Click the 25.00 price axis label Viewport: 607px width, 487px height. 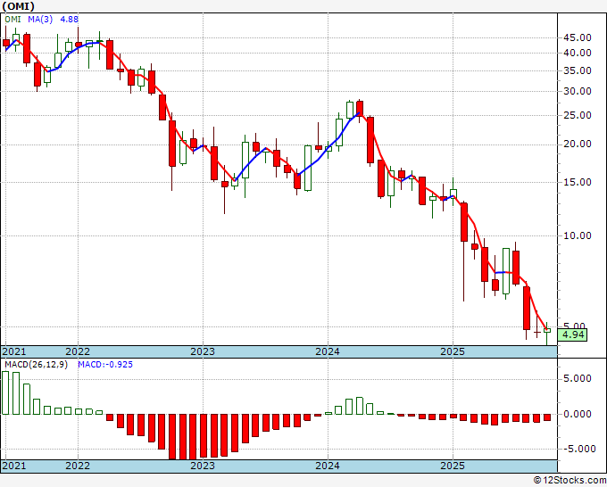pyautogui.click(x=578, y=115)
